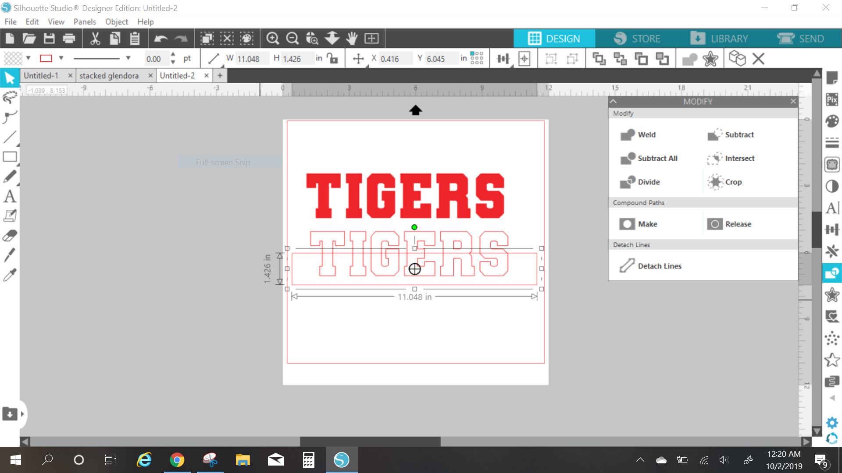Open the Panels menu
Screen dimensions: 842x473
(x=85, y=21)
